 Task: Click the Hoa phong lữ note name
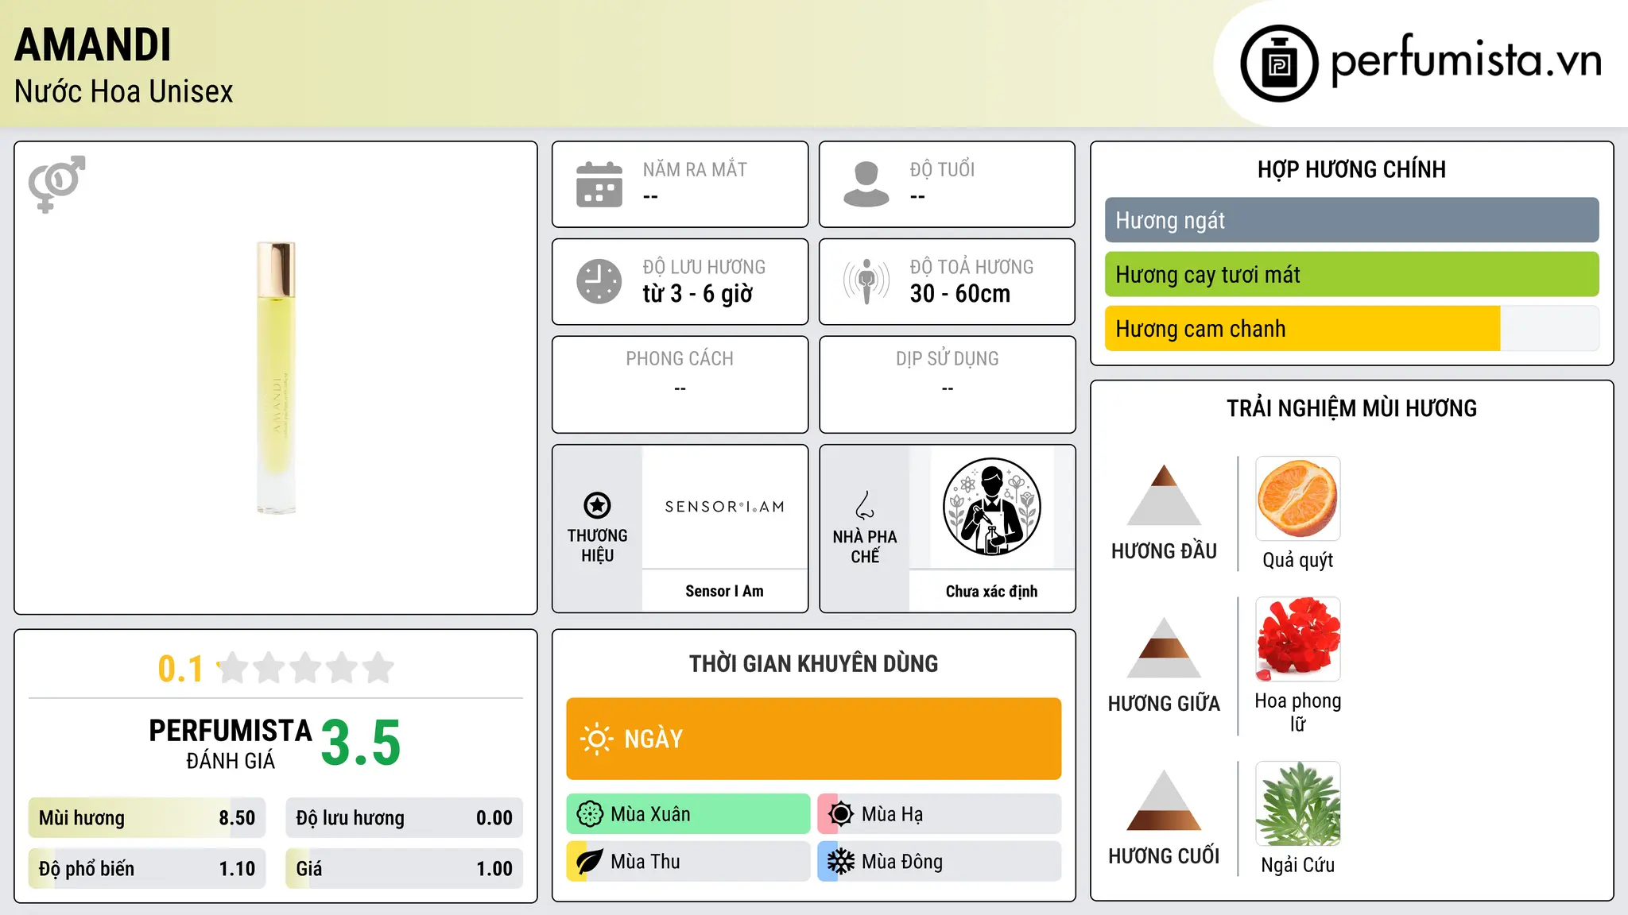(1298, 712)
